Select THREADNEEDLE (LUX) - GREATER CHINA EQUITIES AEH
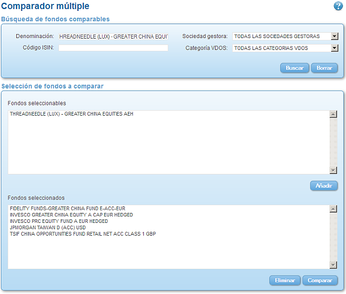346x294 pixels. click(x=72, y=114)
